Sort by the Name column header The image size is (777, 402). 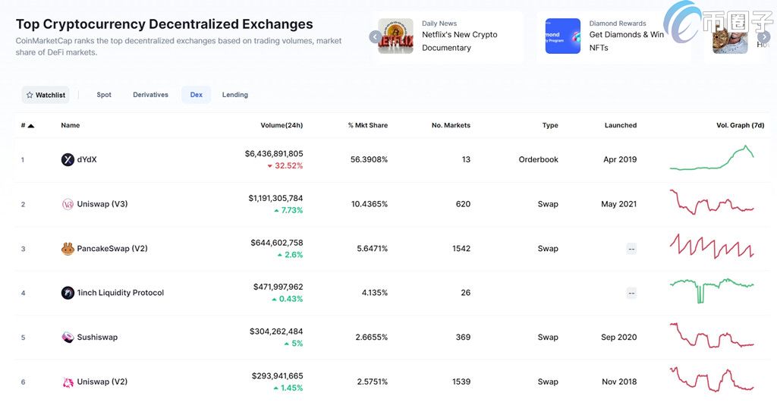tap(71, 125)
